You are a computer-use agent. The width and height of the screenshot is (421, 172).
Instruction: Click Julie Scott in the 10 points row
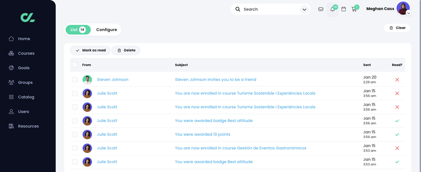tap(107, 134)
